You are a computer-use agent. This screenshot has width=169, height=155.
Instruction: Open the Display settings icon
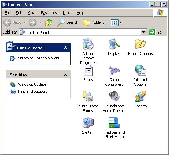tap(114, 44)
